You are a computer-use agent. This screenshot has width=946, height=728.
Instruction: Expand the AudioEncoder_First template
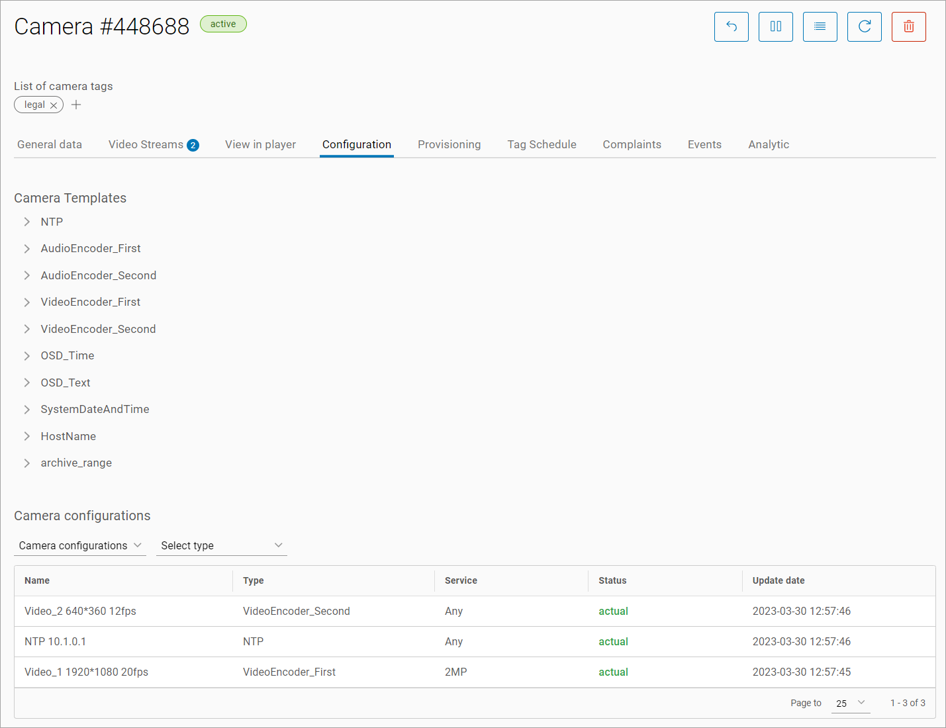(27, 249)
